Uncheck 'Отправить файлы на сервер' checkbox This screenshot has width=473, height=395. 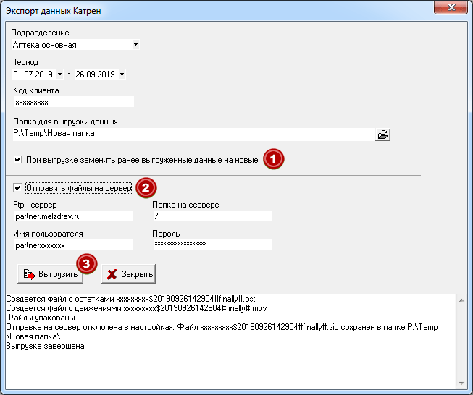pyautogui.click(x=17, y=187)
